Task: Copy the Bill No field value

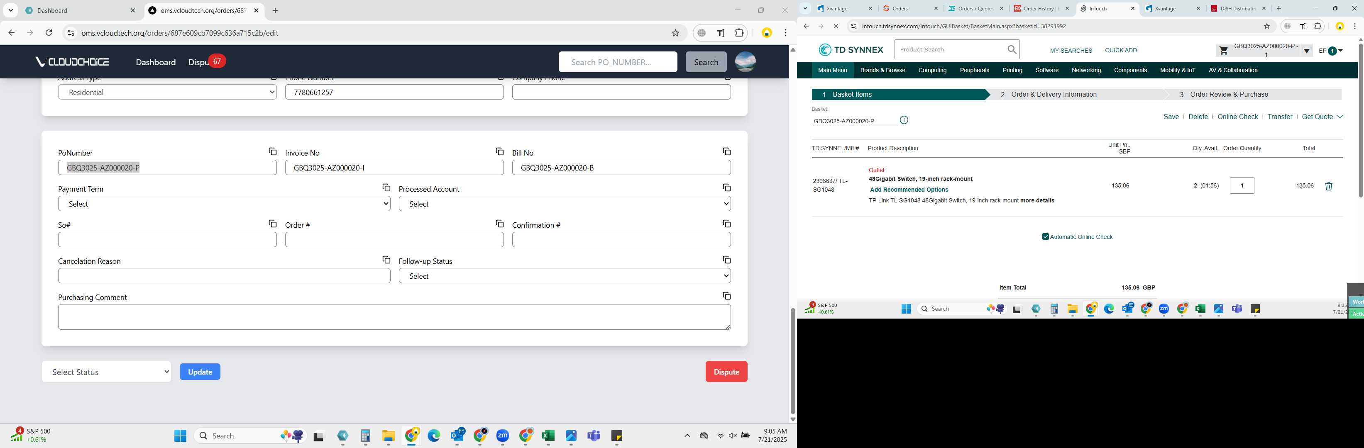Action: (x=726, y=152)
